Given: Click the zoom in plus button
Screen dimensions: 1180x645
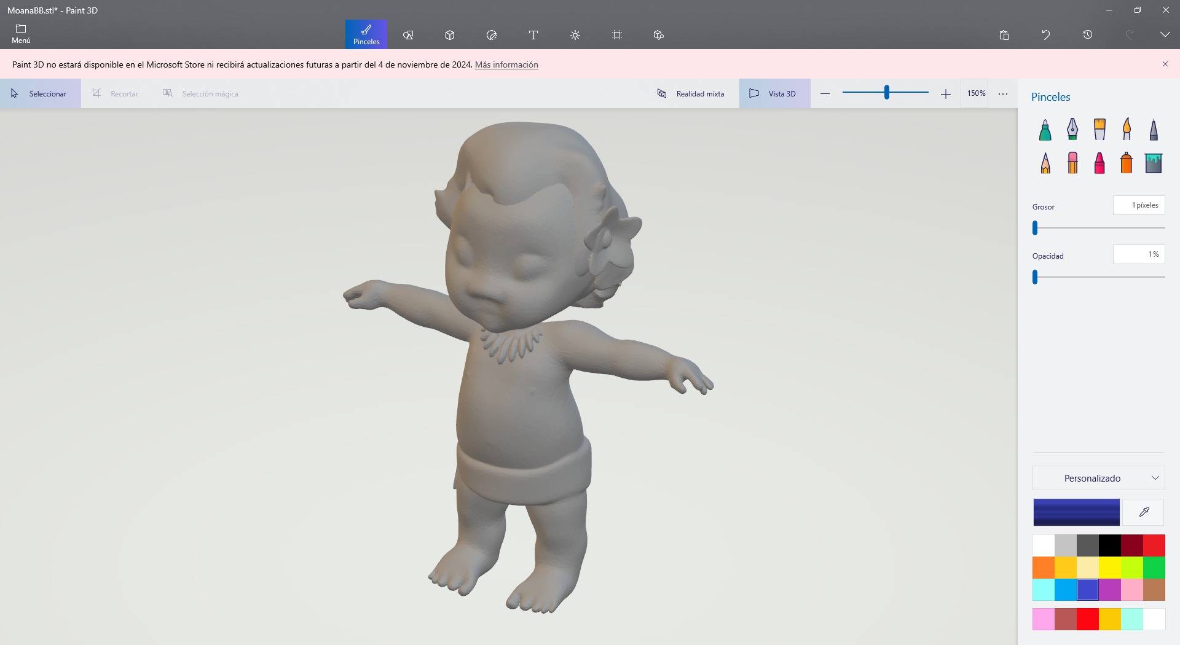Looking at the screenshot, I should tap(946, 93).
